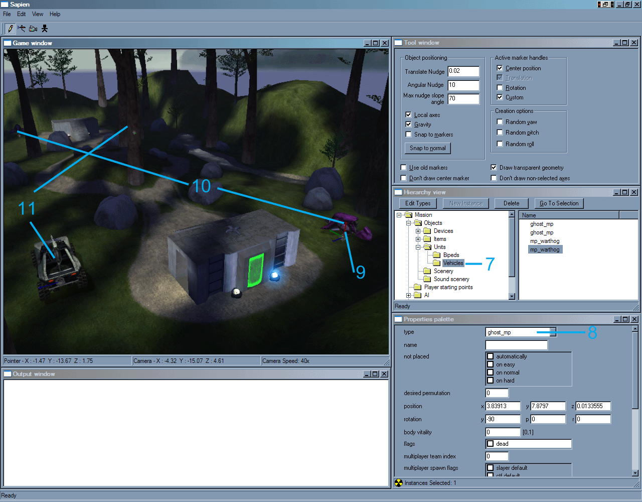The image size is (642, 502).
Task: Click the Translate Nudge input field
Action: coord(463,71)
